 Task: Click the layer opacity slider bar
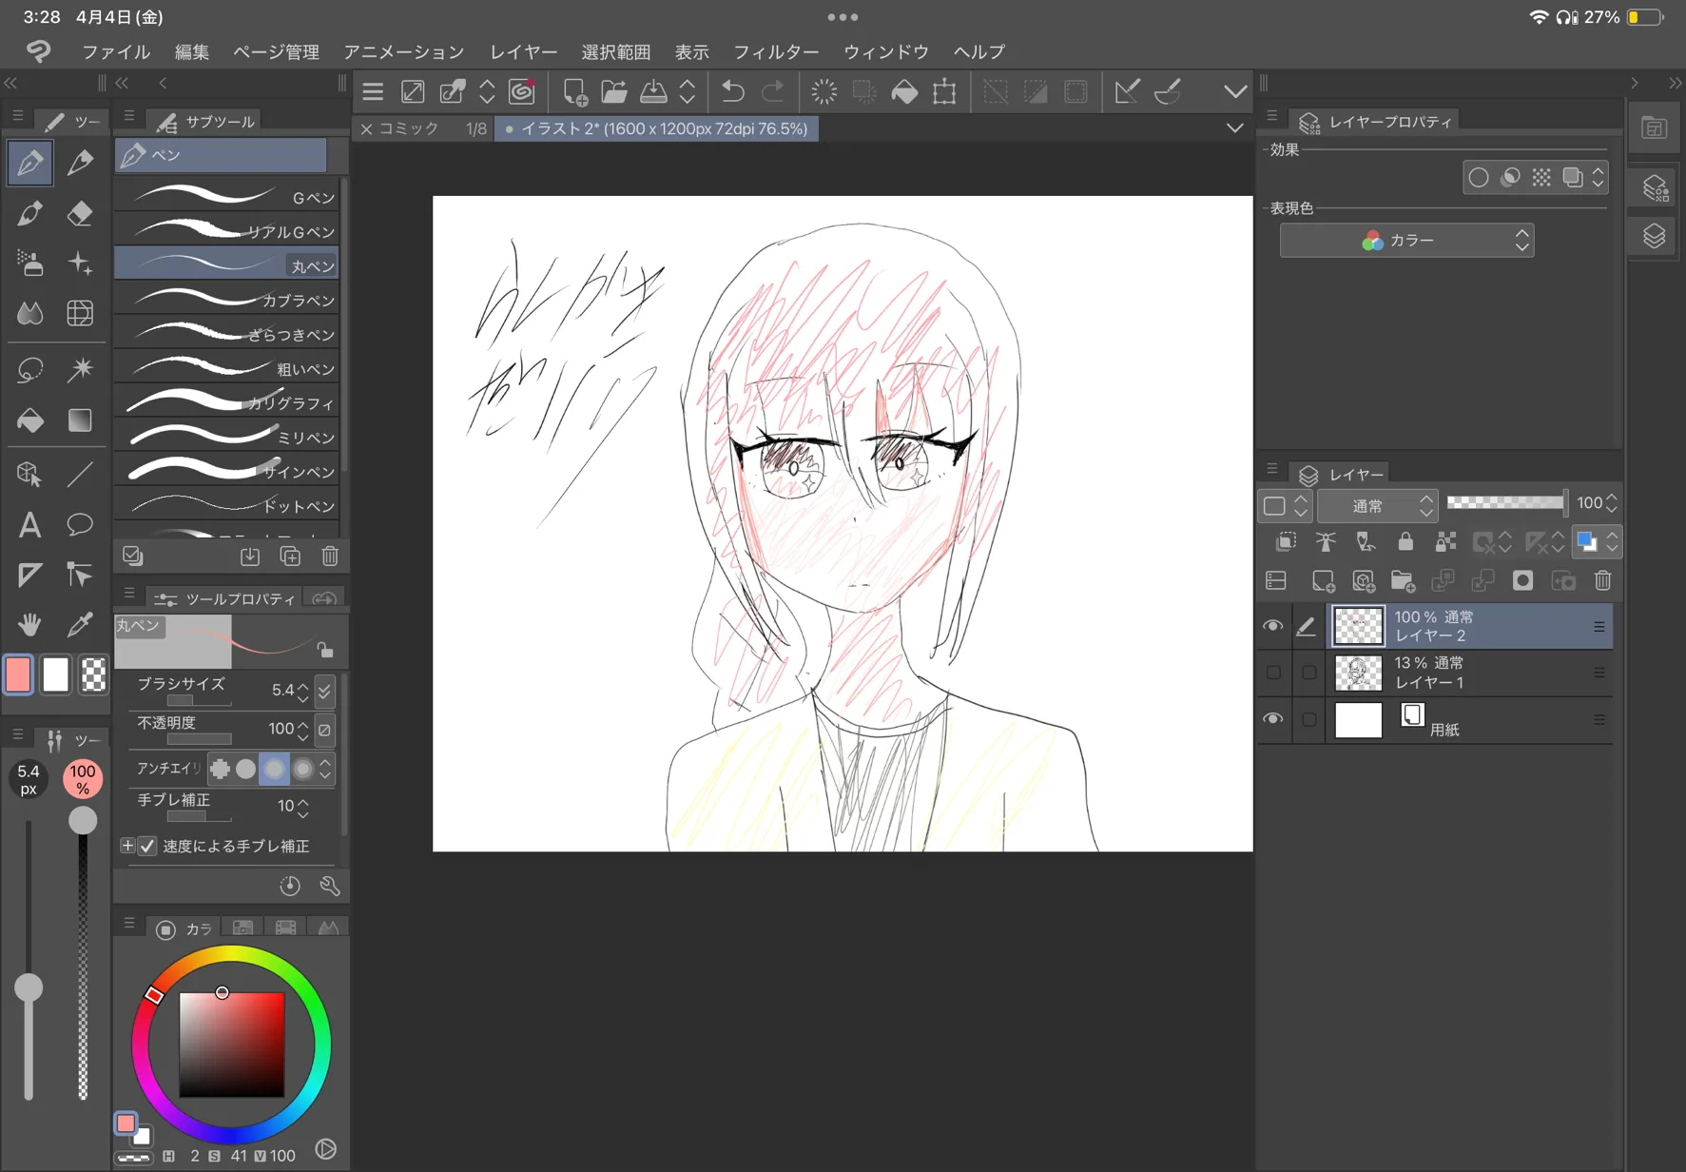point(1507,502)
